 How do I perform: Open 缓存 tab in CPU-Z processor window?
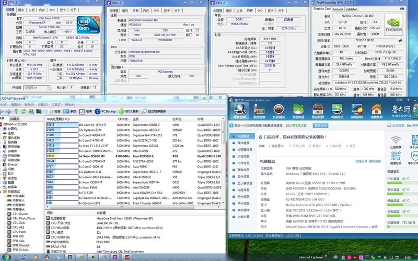(21, 10)
